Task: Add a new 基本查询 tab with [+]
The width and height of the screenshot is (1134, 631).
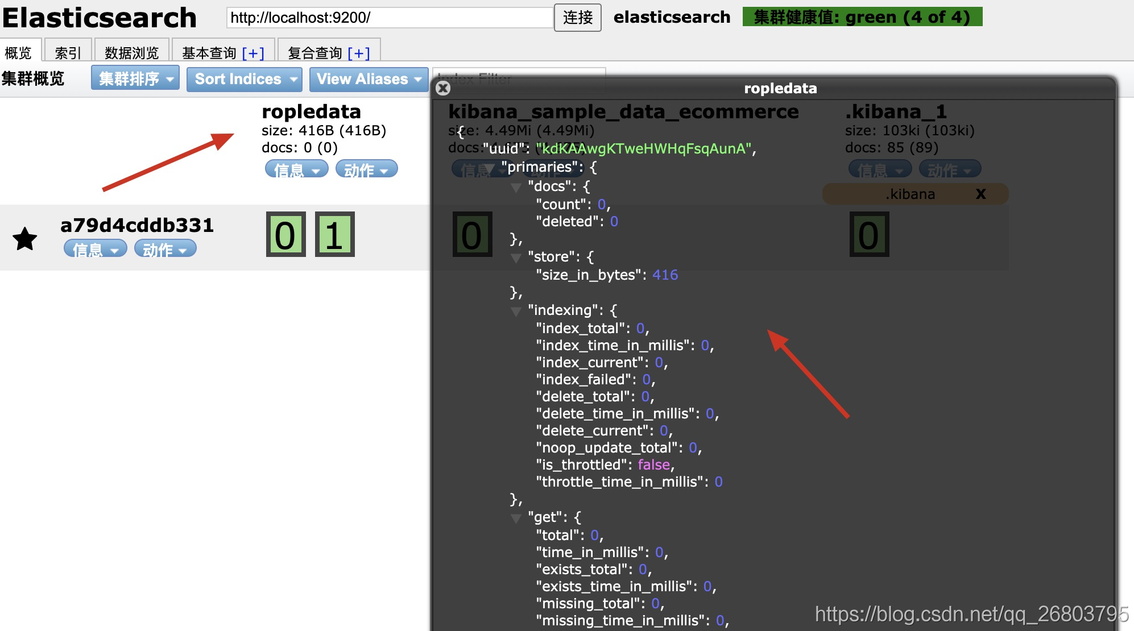Action: coord(253,53)
